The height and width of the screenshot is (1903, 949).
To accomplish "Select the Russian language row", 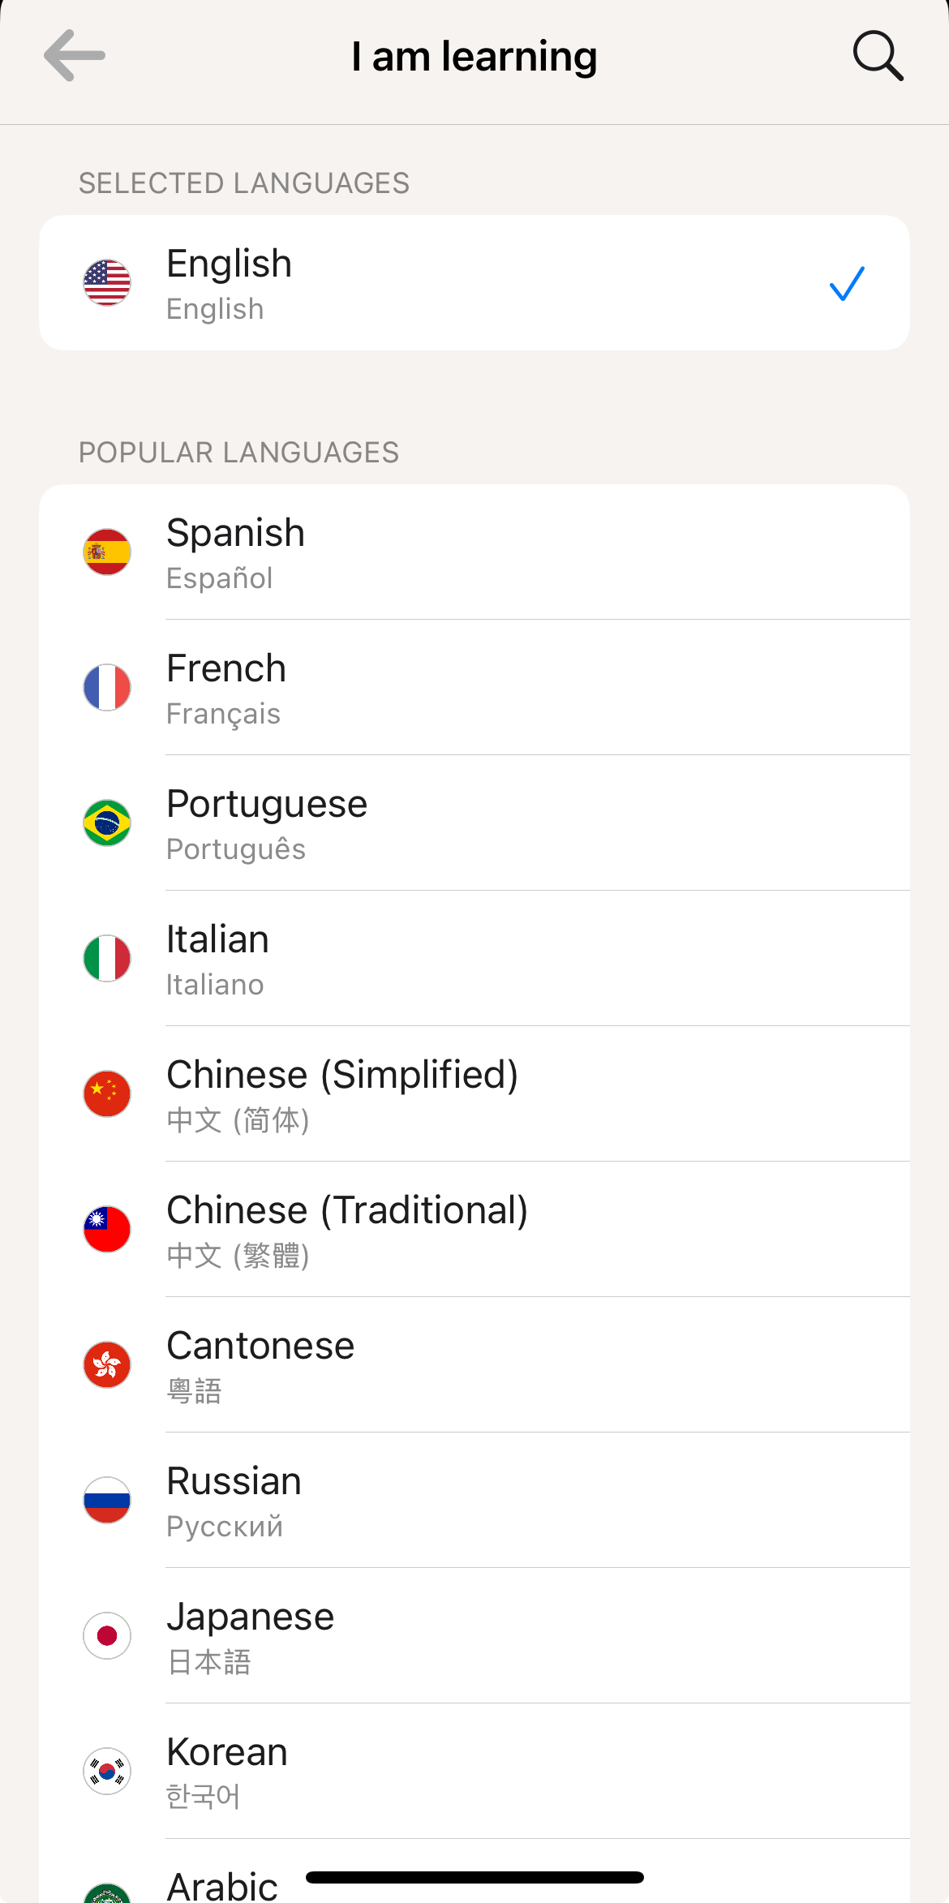I will 474,1501.
